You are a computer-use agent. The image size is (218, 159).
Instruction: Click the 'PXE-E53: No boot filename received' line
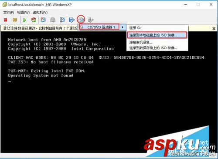tap(51, 62)
